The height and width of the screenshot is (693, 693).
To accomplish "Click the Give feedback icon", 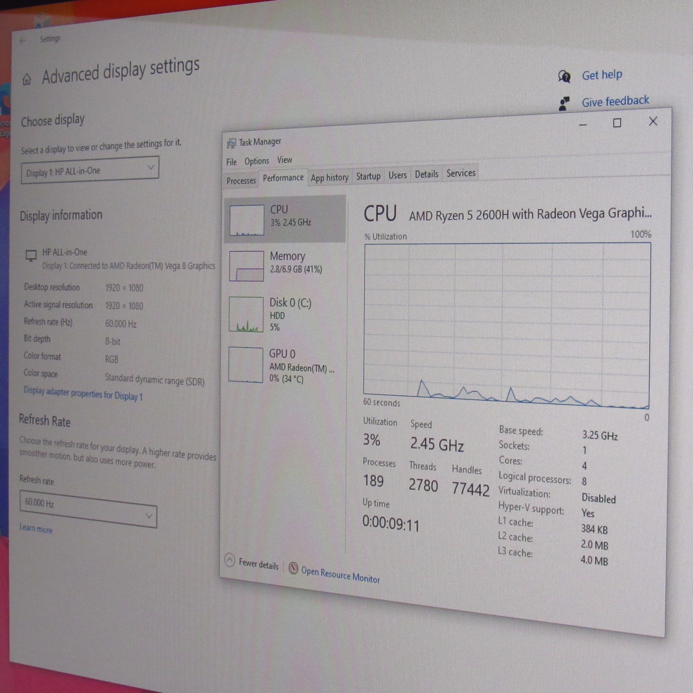I will point(564,104).
